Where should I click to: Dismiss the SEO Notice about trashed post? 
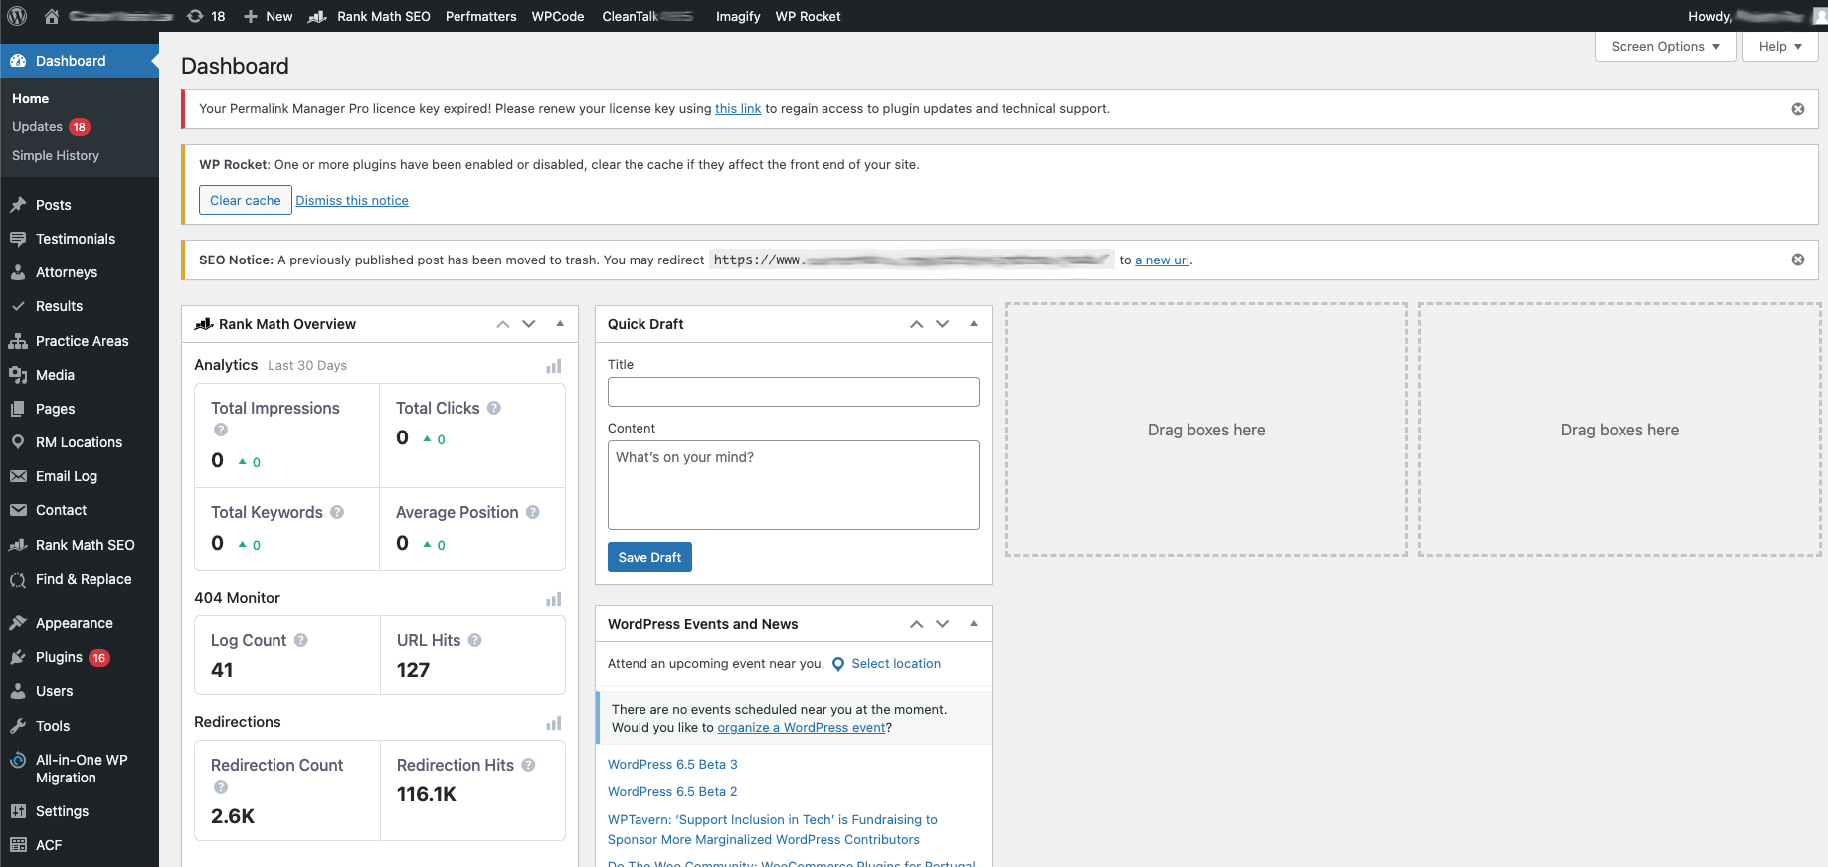[x=1798, y=260]
